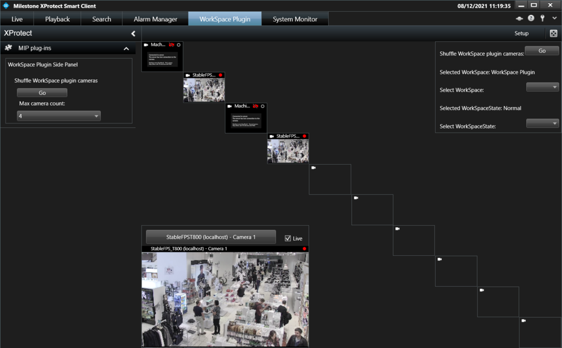Click the StableFPST800 Camera 1 button
Screen dimensions: 562x348
pos(211,237)
